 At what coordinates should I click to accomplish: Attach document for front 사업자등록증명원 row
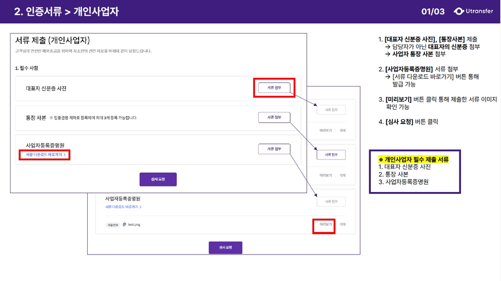pos(274,149)
